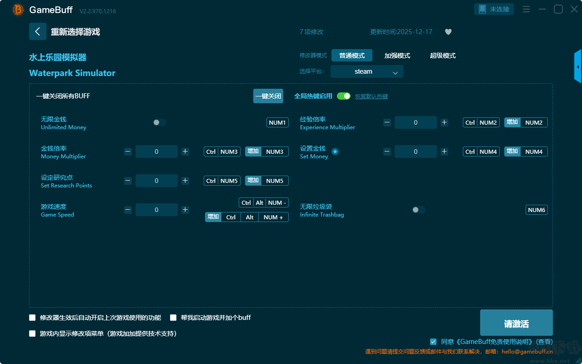
Task: Click the 一键关闭 button
Action: [x=268, y=96]
